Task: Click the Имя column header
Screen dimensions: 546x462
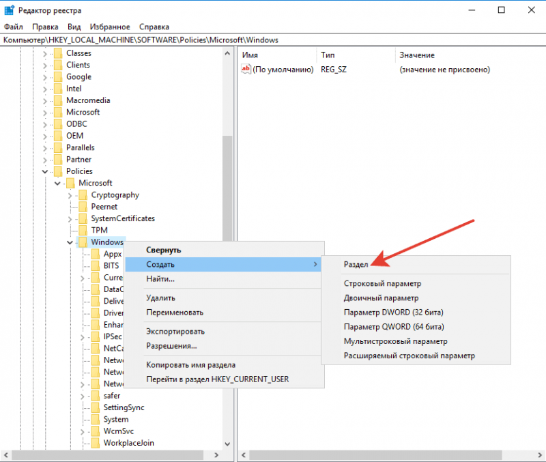Action: coord(278,55)
